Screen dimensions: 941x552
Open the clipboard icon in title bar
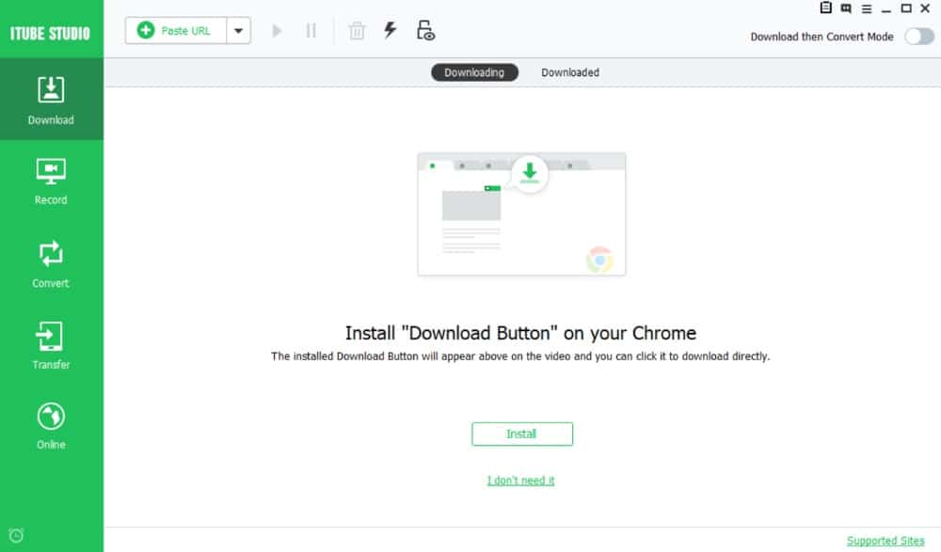pyautogui.click(x=825, y=8)
